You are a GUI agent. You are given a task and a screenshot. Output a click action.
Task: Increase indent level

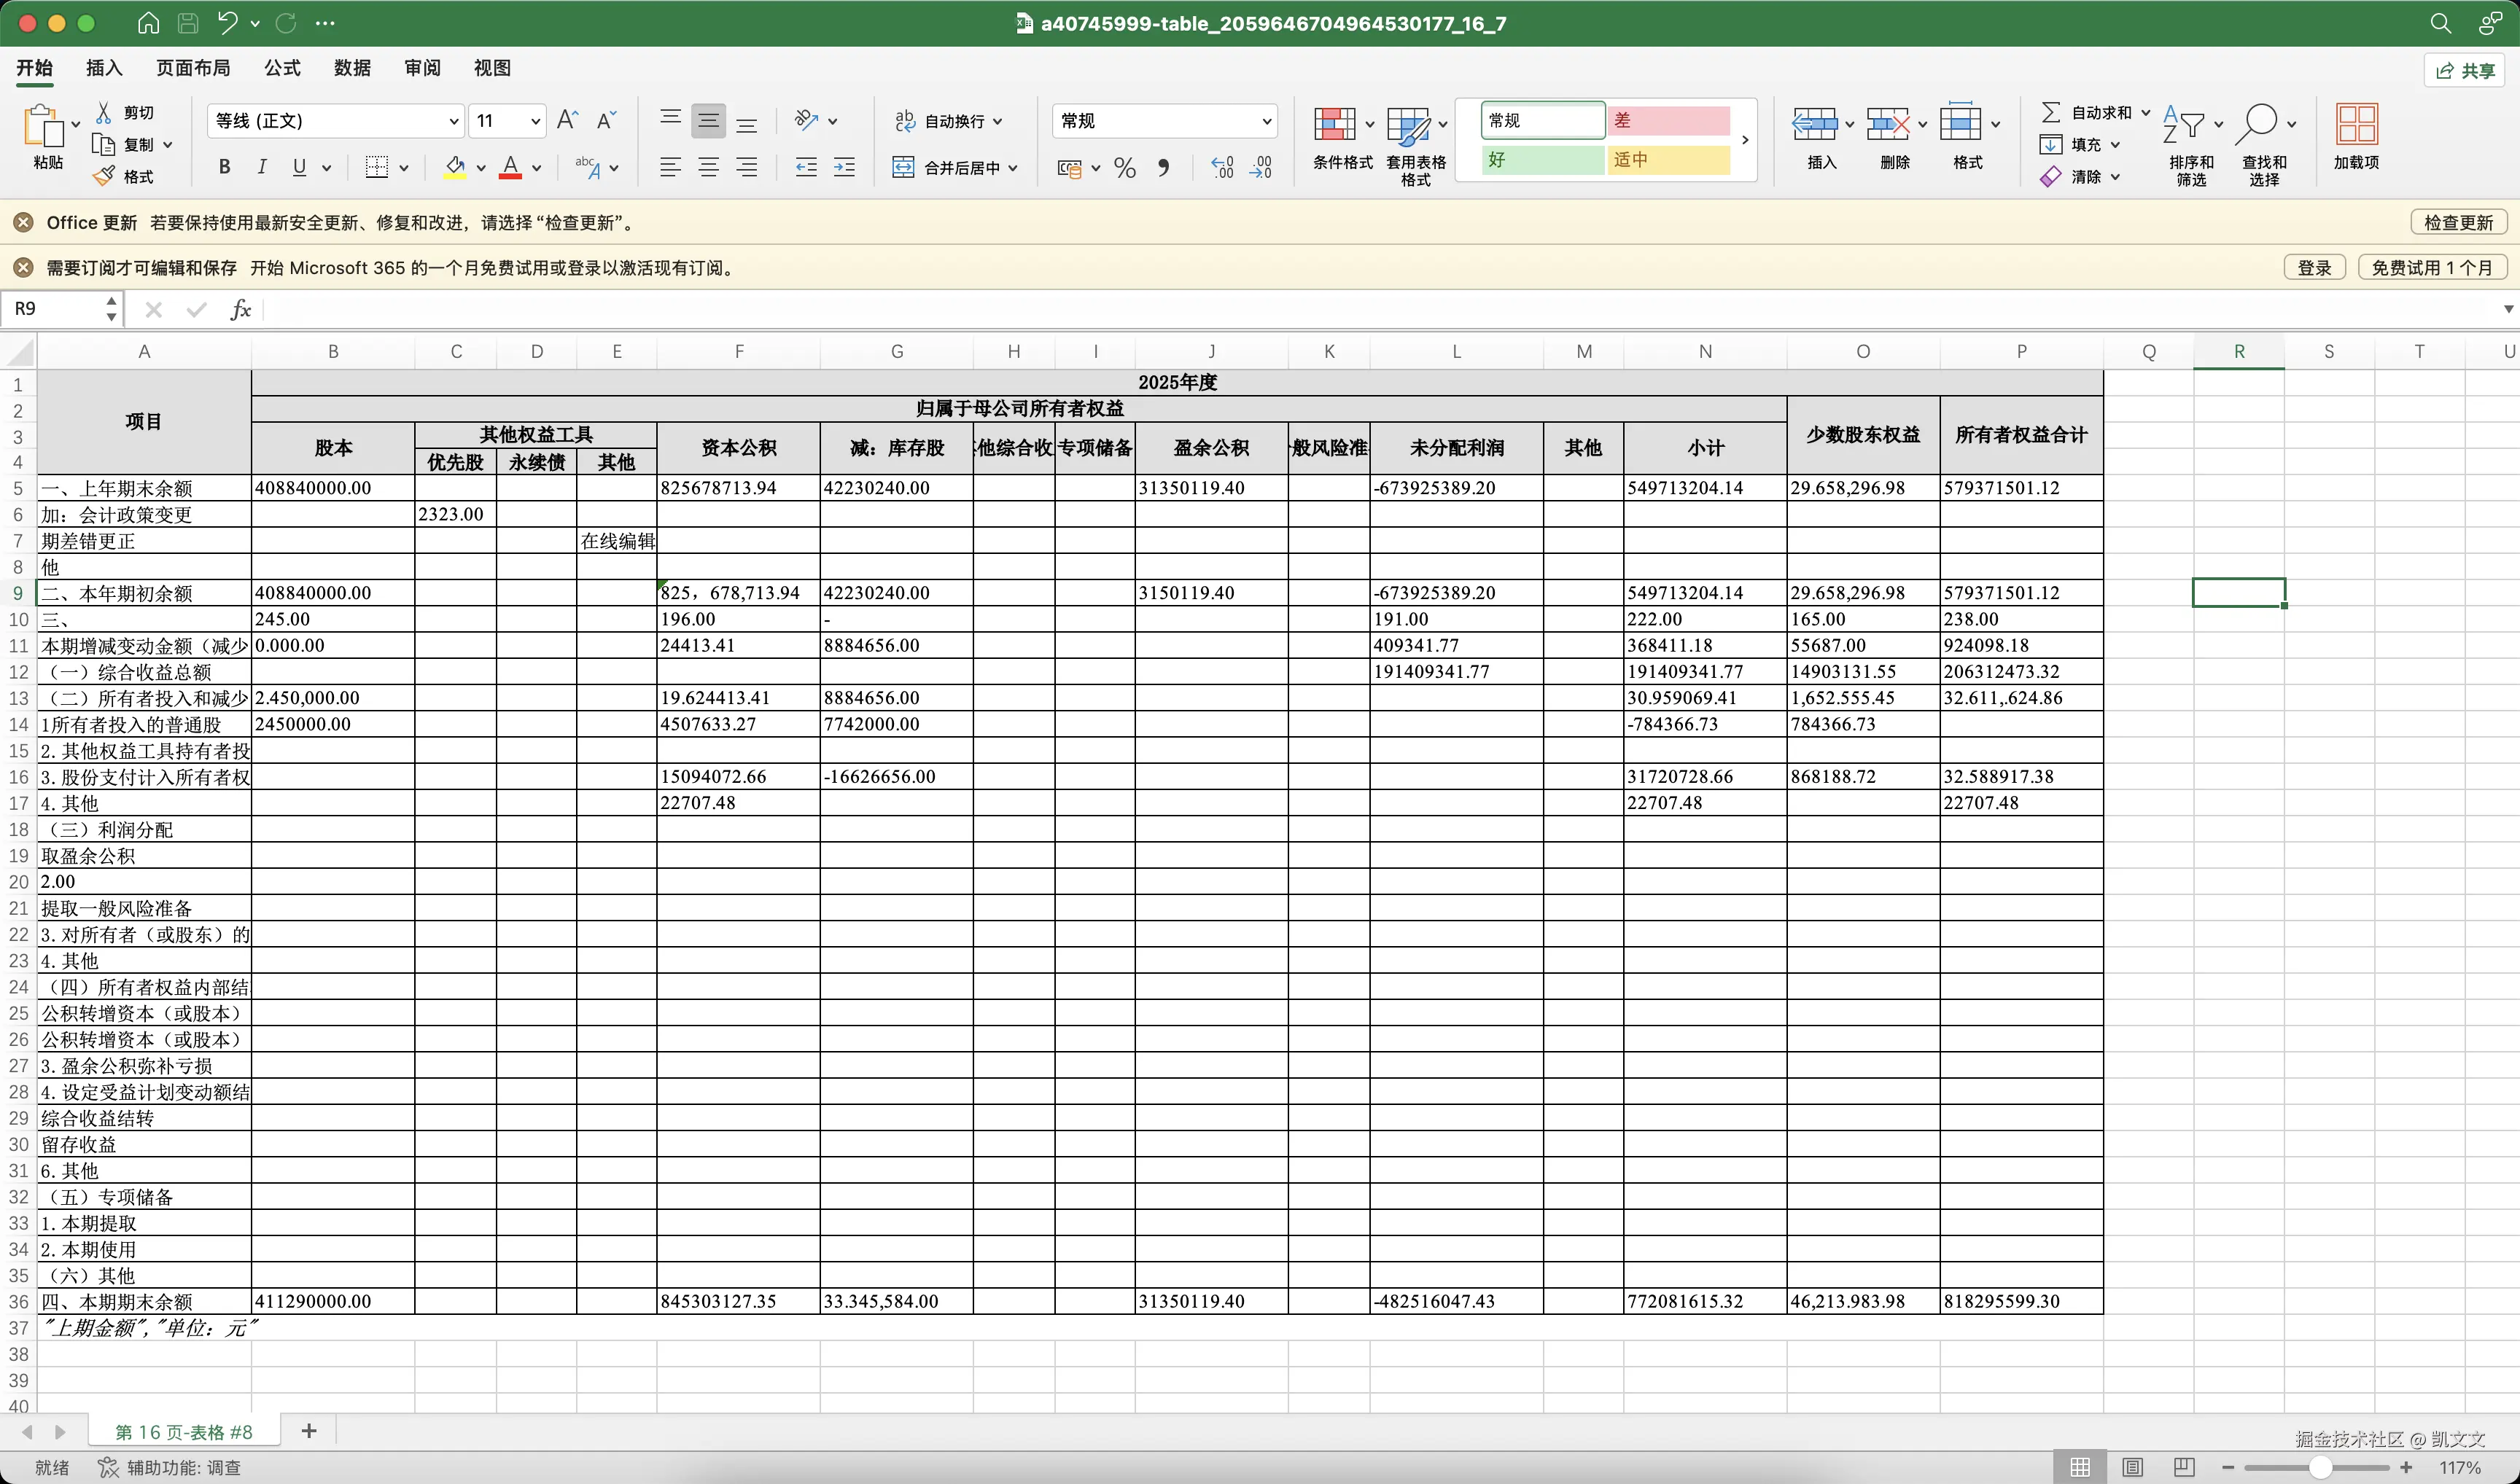coord(844,167)
